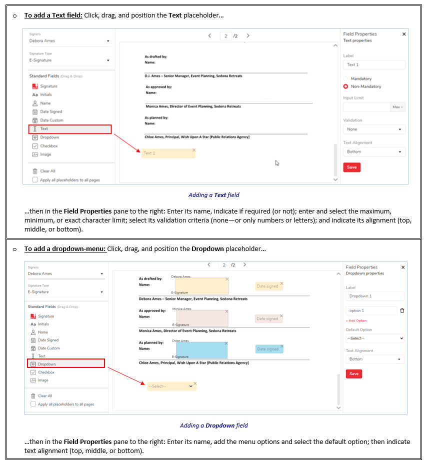
Task: Click Signature field icon in Text field figure
Action: point(35,86)
